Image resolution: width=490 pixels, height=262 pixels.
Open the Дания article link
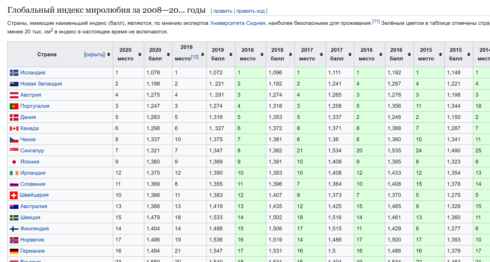coord(28,117)
